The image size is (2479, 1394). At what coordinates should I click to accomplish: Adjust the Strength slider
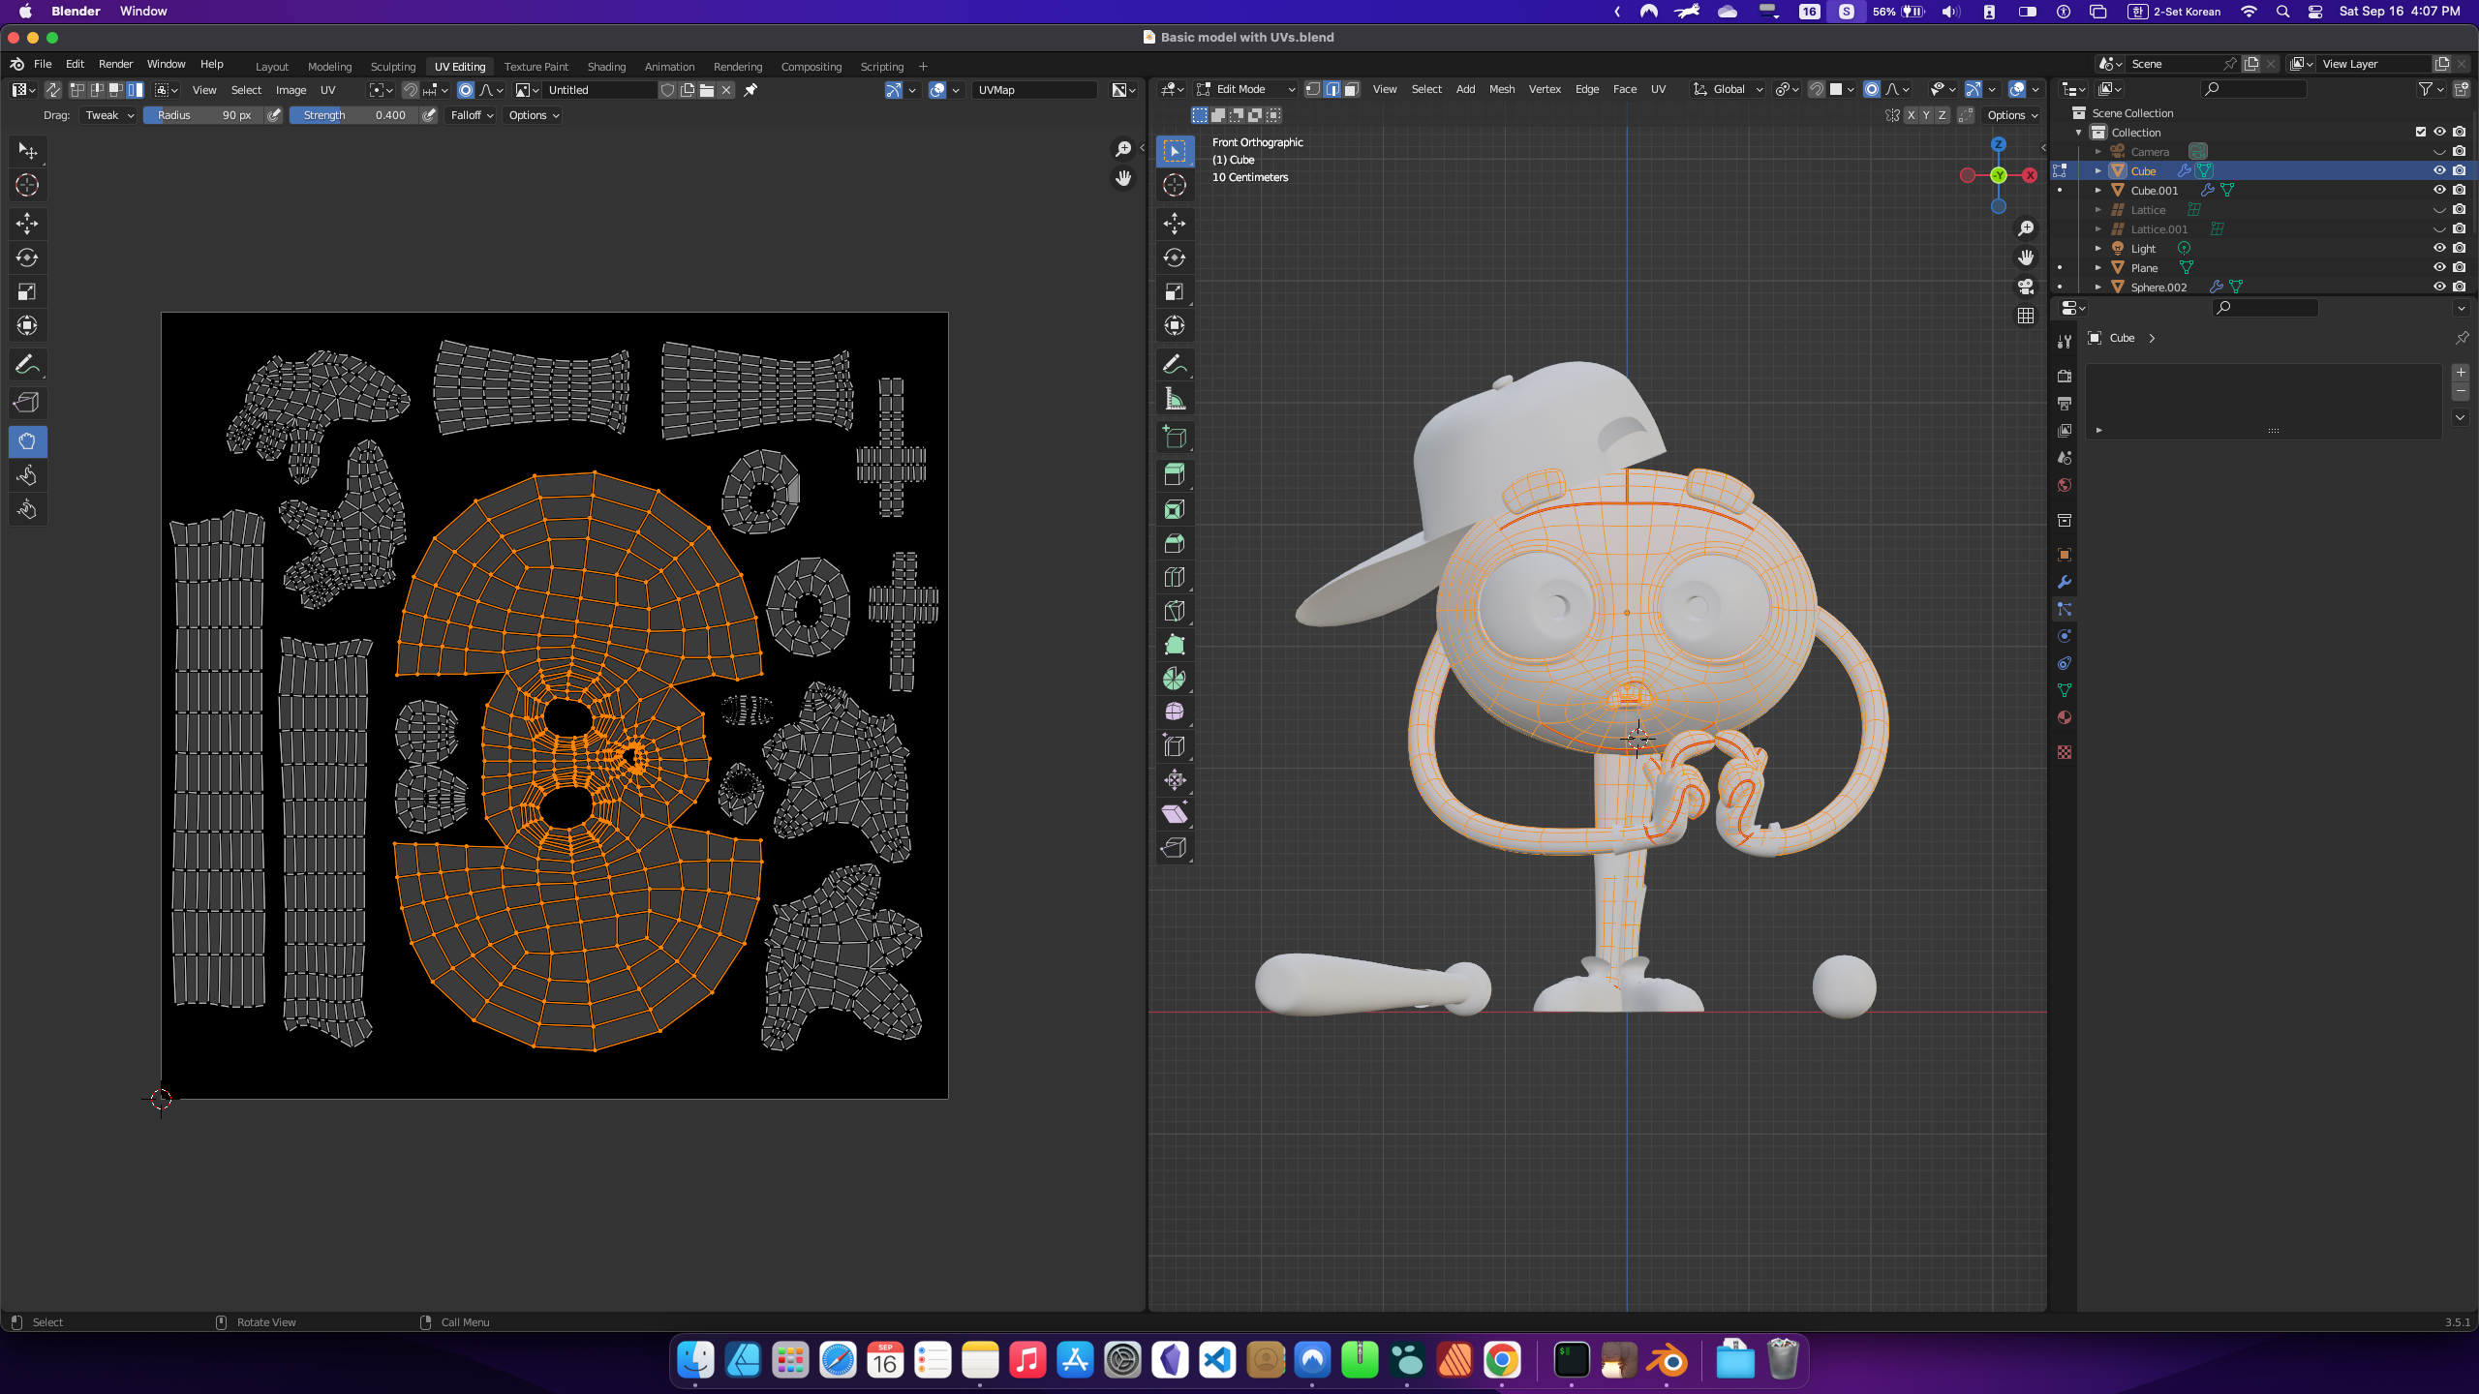click(x=353, y=115)
